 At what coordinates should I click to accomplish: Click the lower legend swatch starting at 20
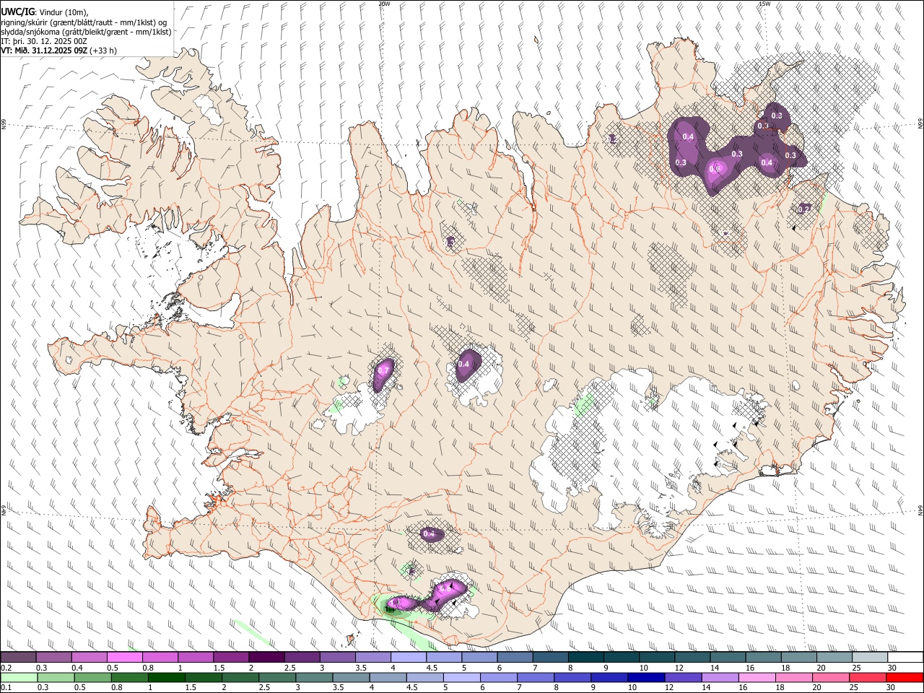(x=832, y=678)
